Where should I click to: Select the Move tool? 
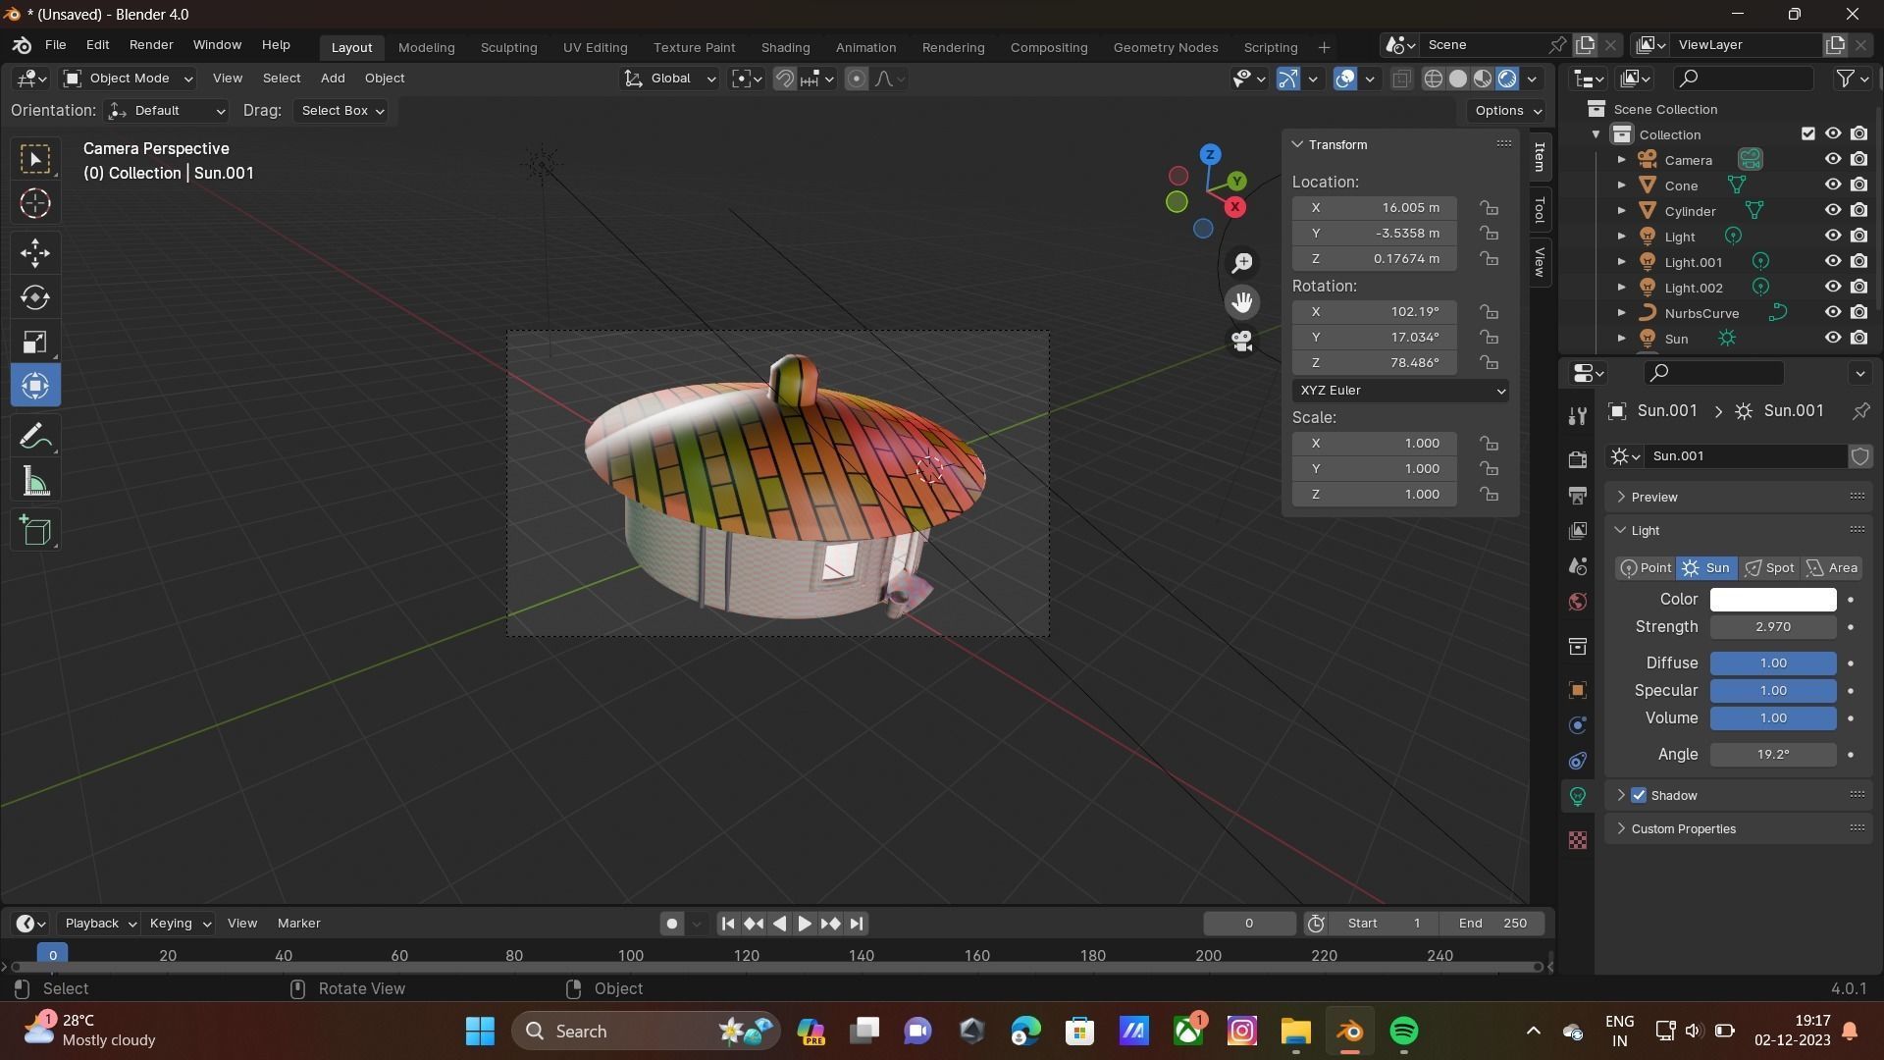coord(35,253)
